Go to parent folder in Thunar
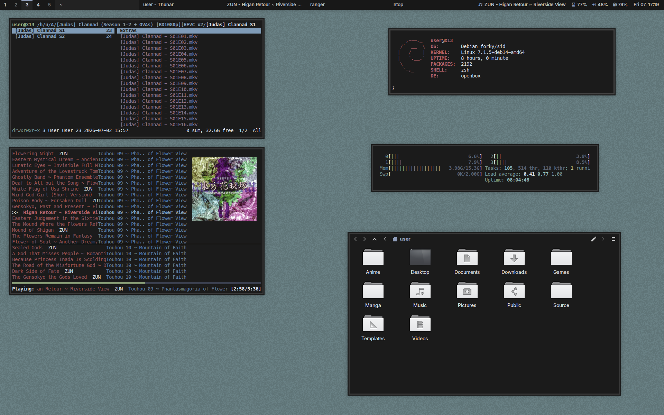 pyautogui.click(x=375, y=239)
